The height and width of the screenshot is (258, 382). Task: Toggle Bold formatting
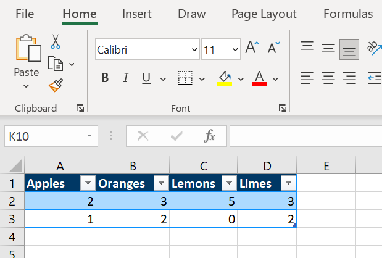[x=105, y=78]
